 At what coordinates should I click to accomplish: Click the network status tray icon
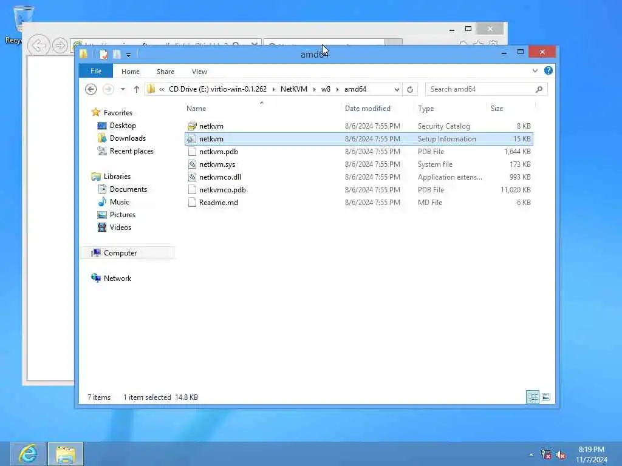pos(546,454)
